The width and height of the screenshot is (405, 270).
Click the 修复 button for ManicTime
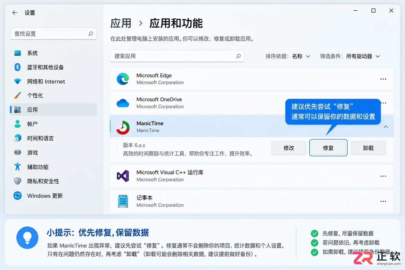(328, 148)
